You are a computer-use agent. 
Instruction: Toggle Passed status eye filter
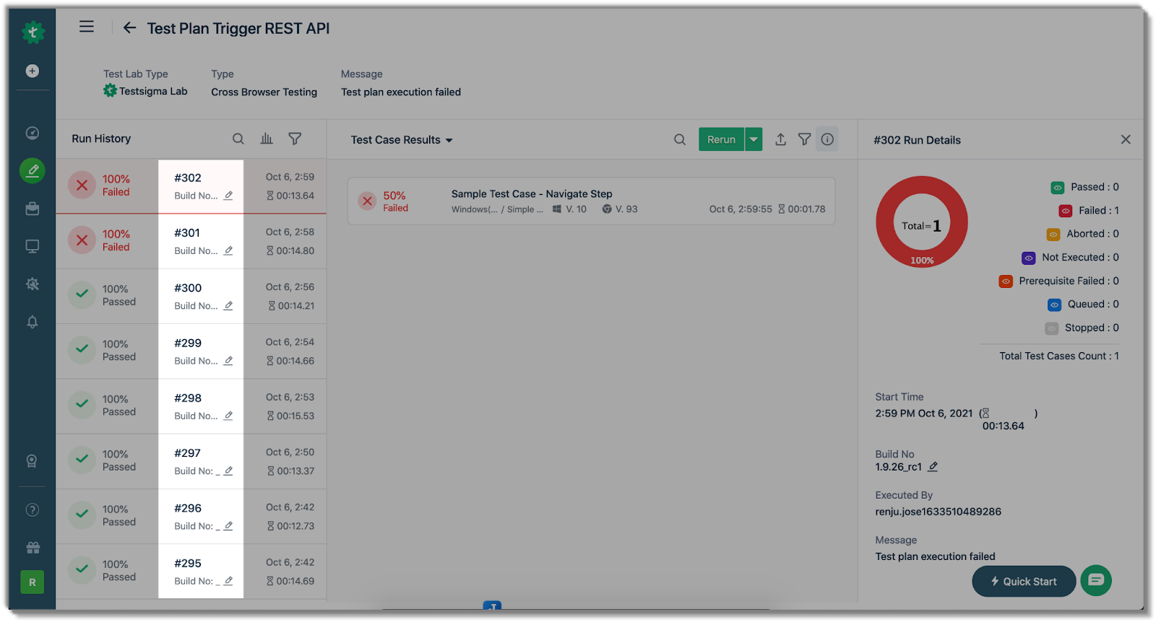(1058, 188)
